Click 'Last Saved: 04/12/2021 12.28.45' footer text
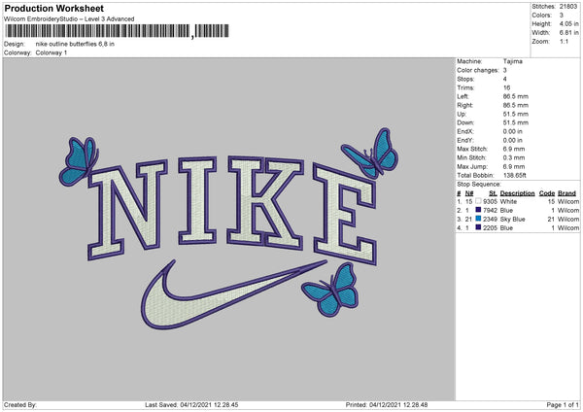 click(191, 405)
